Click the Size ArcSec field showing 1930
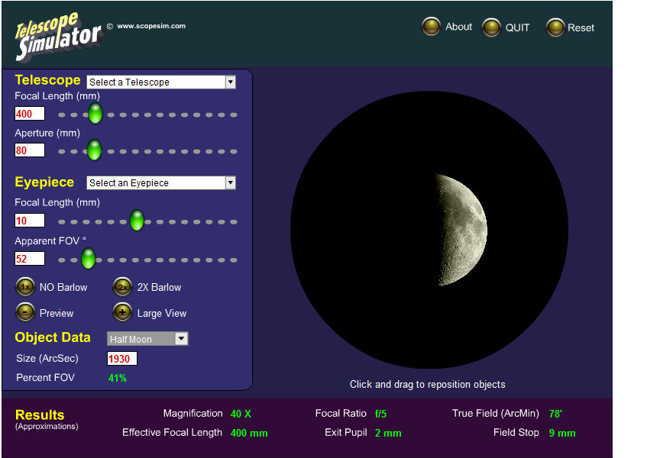The height and width of the screenshot is (458, 660). tap(122, 359)
